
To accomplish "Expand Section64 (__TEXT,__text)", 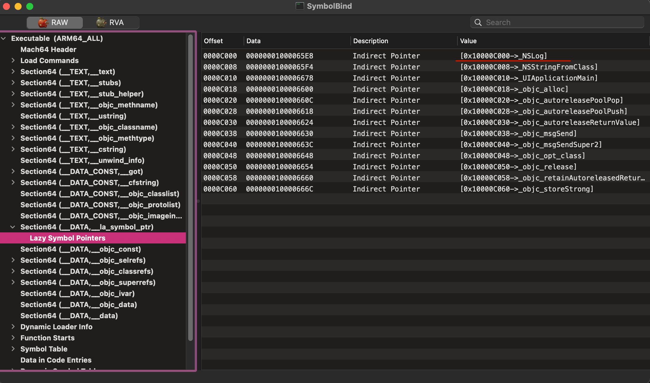I will [x=13, y=72].
